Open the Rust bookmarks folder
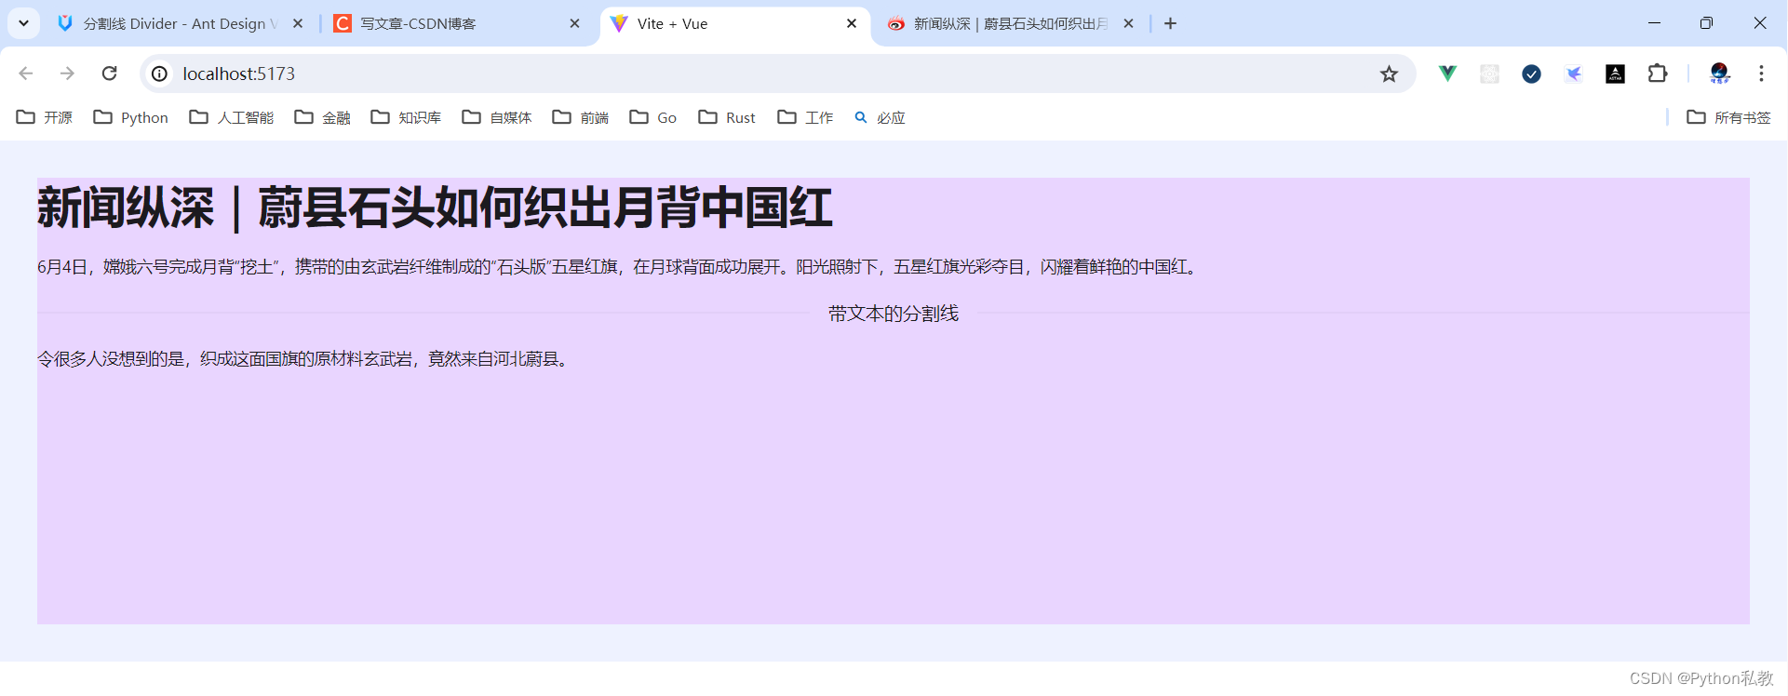Viewport: 1788px width, 696px height. [727, 117]
